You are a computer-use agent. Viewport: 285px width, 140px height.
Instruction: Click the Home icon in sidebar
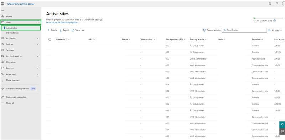(2, 16)
